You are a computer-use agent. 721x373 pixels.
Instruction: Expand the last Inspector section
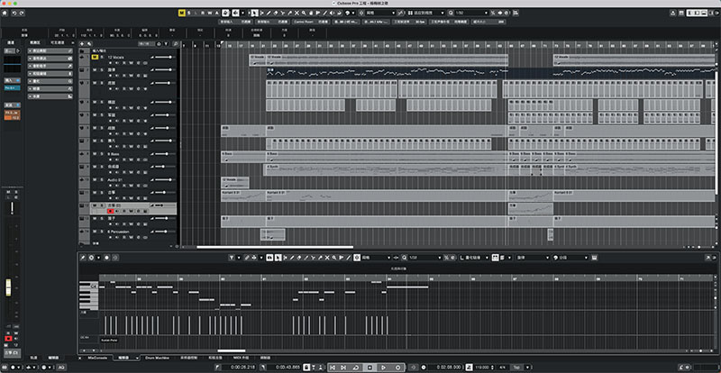[50, 96]
